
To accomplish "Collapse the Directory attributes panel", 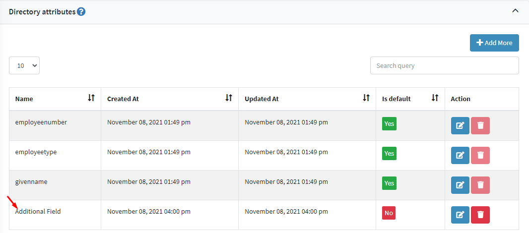I will [x=515, y=11].
